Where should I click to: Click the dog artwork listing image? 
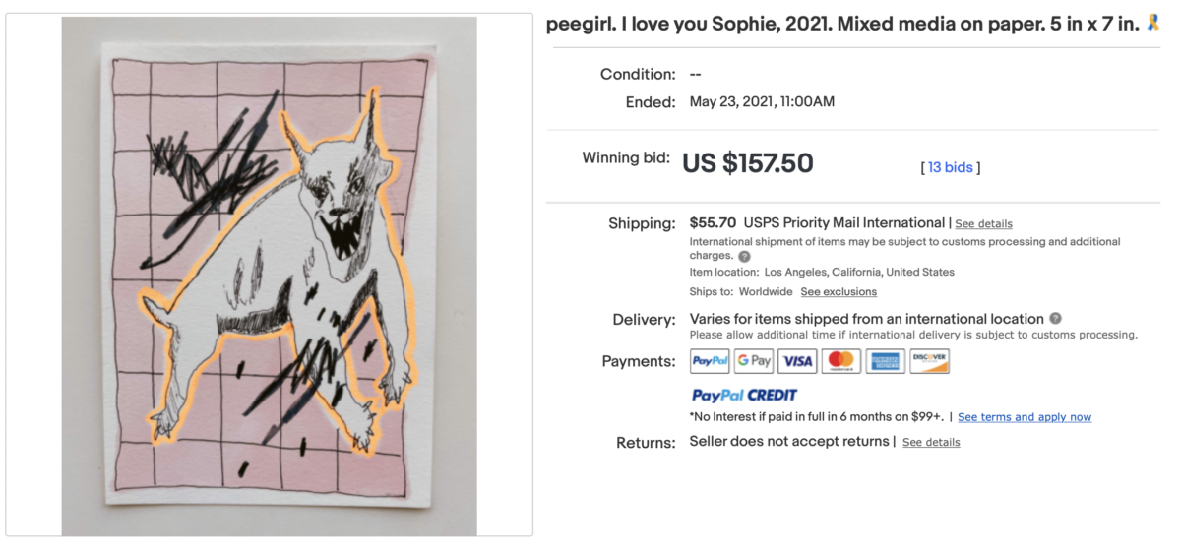click(x=269, y=276)
